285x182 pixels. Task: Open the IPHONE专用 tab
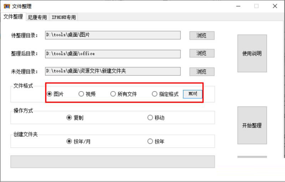tap(63, 17)
